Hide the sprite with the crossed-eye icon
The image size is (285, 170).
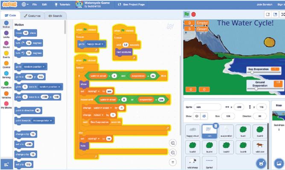204,116
